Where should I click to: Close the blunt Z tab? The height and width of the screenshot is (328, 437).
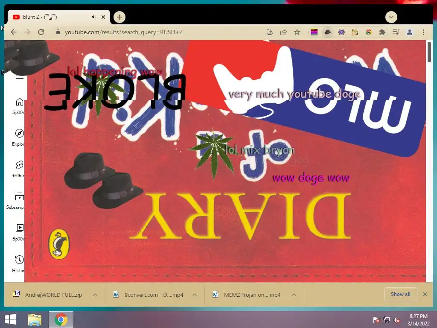103,17
